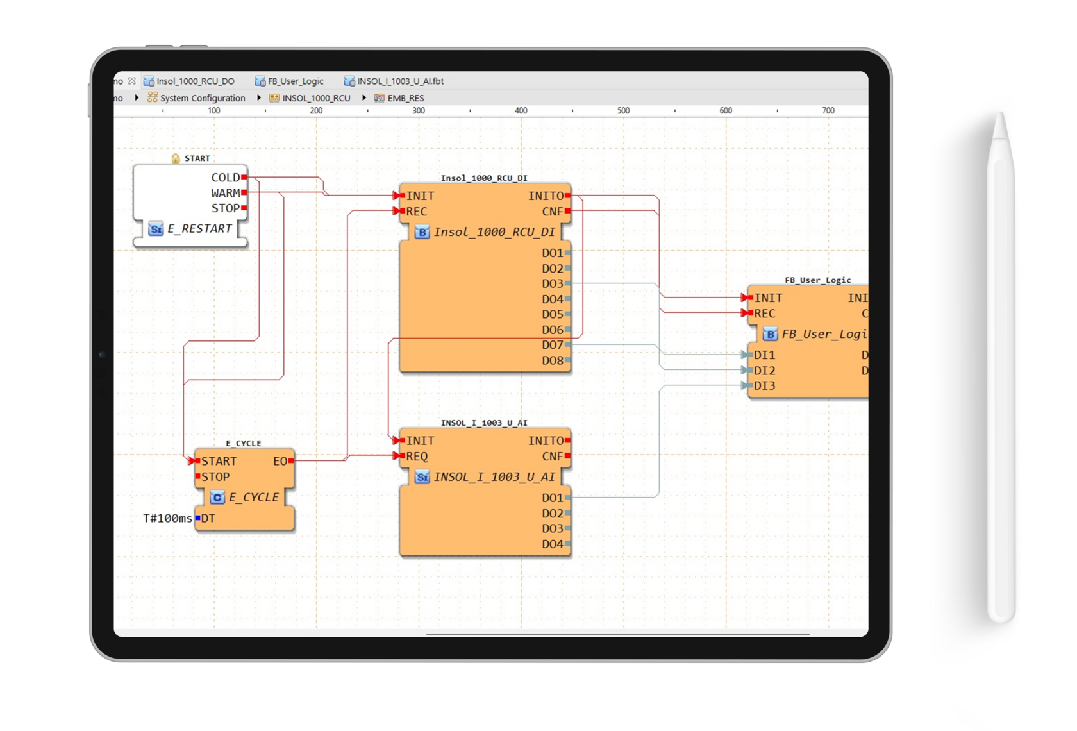Click the INSOL_1000_RCU breadcrumb device icon
1077x731 pixels.
(274, 98)
